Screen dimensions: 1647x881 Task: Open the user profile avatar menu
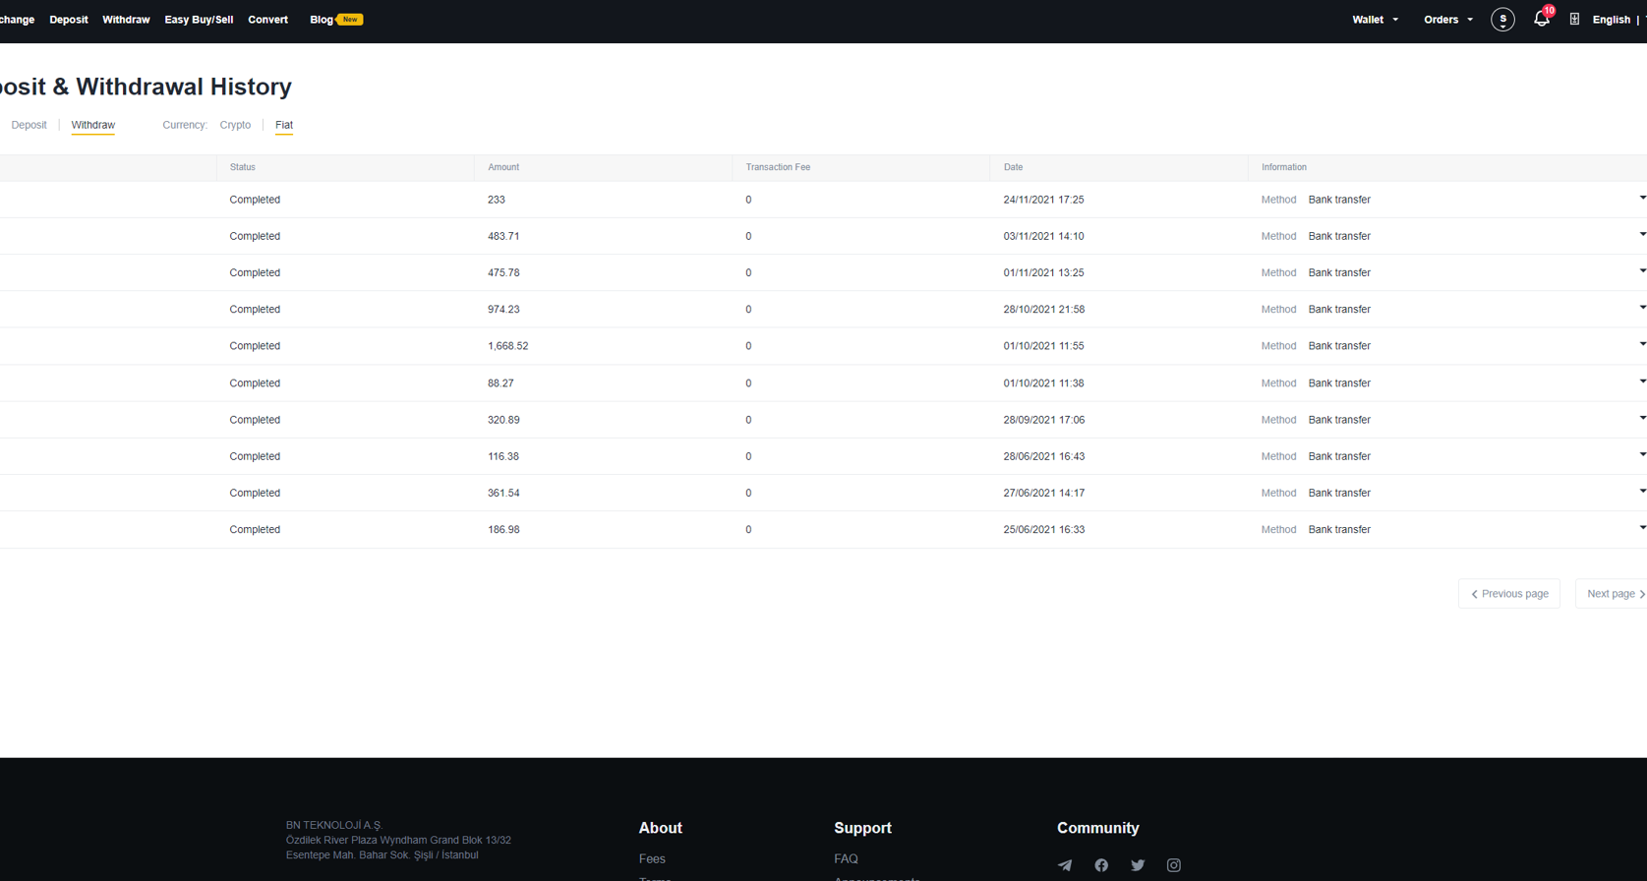point(1502,20)
